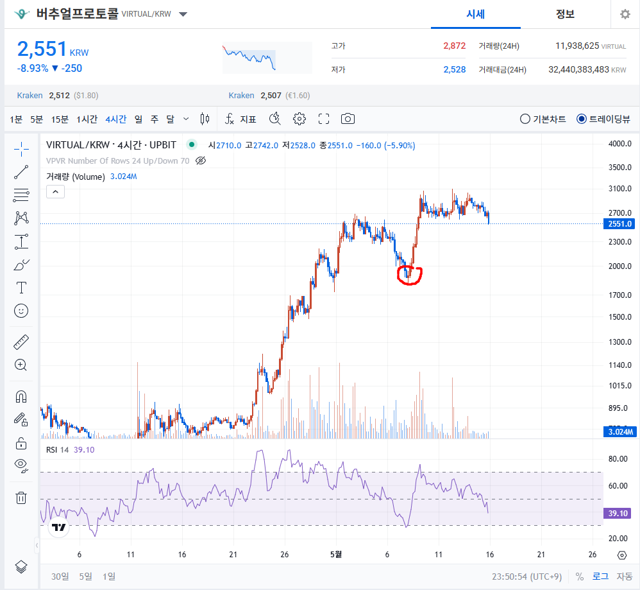Click the alert clock icon

(274, 119)
